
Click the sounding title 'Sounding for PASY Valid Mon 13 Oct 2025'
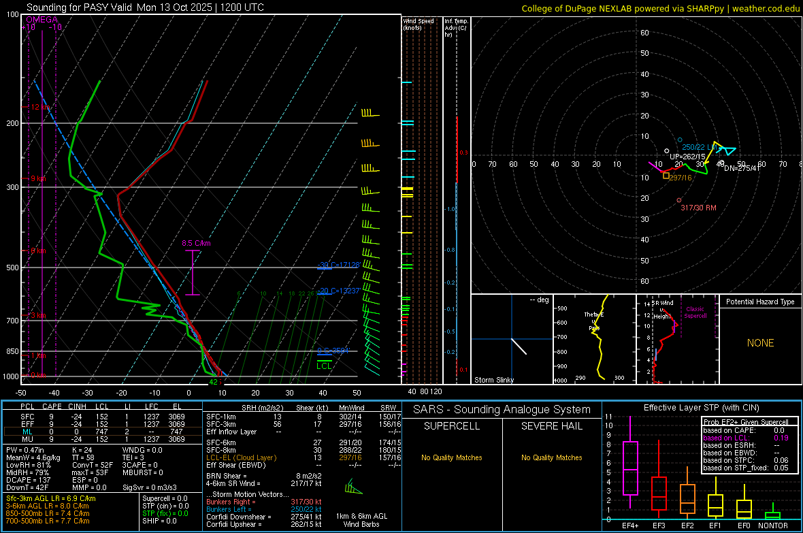pyautogui.click(x=145, y=7)
